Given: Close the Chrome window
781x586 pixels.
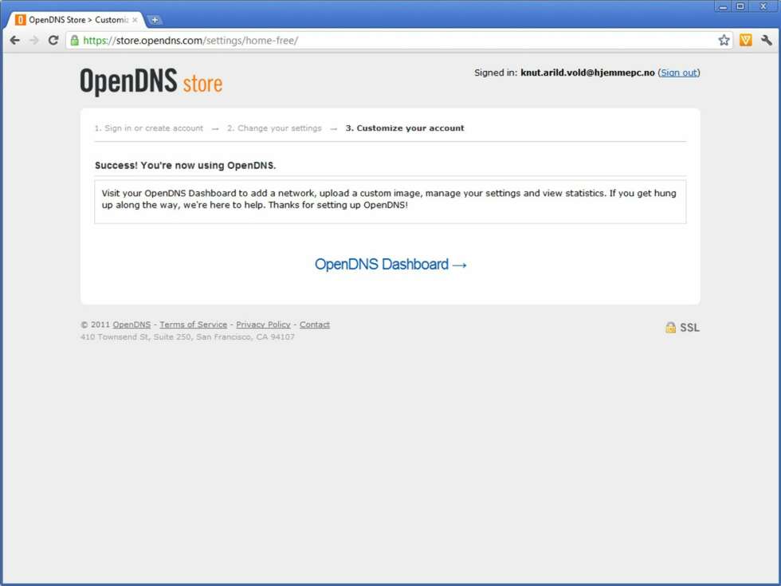Looking at the screenshot, I should click(763, 6).
